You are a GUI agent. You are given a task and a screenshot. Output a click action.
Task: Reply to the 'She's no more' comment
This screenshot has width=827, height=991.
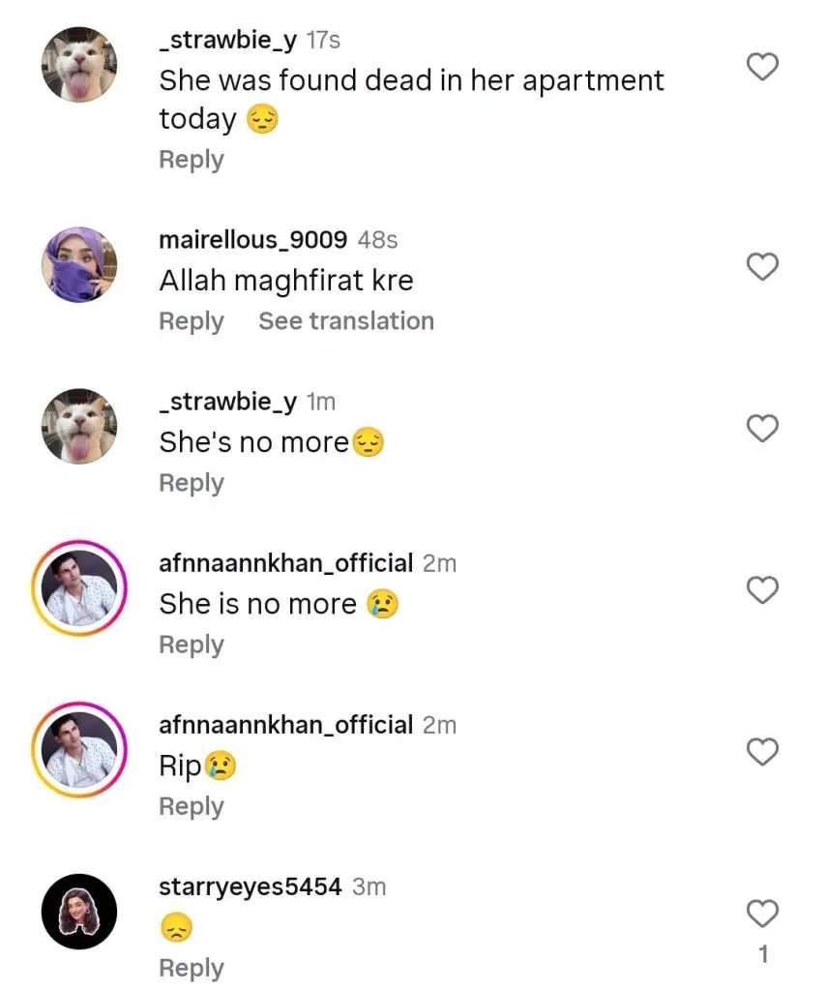click(x=192, y=484)
